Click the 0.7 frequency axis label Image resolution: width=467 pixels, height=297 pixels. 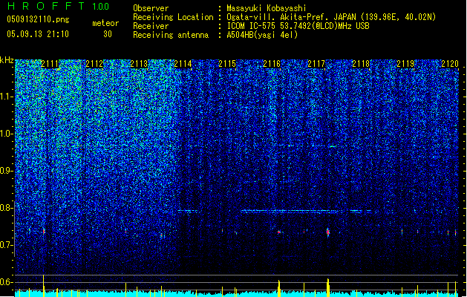(x=6, y=245)
